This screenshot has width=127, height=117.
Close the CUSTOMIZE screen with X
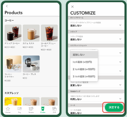72,7
